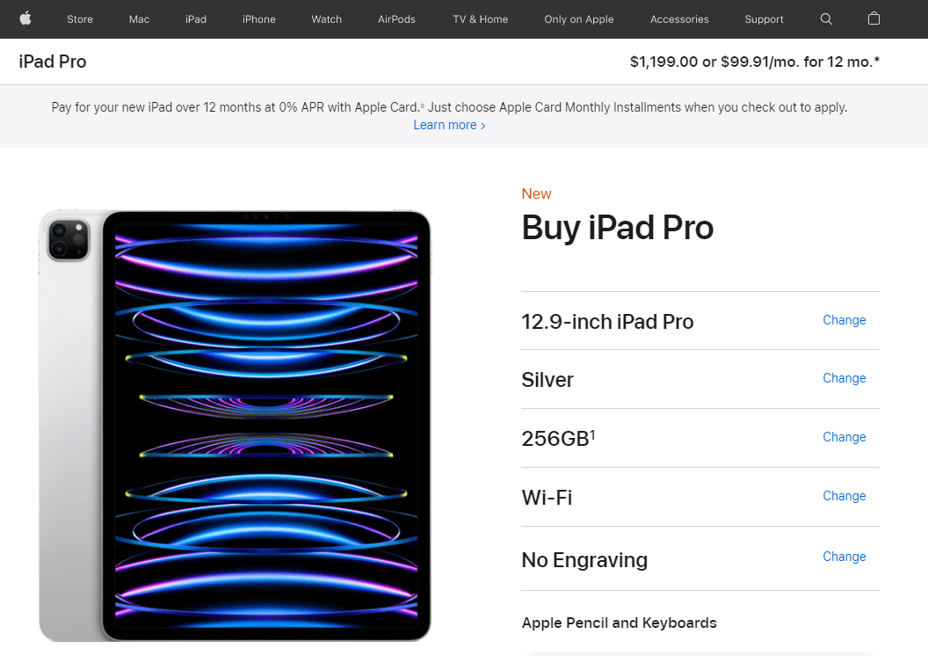Open the Only on Apple section

click(578, 18)
